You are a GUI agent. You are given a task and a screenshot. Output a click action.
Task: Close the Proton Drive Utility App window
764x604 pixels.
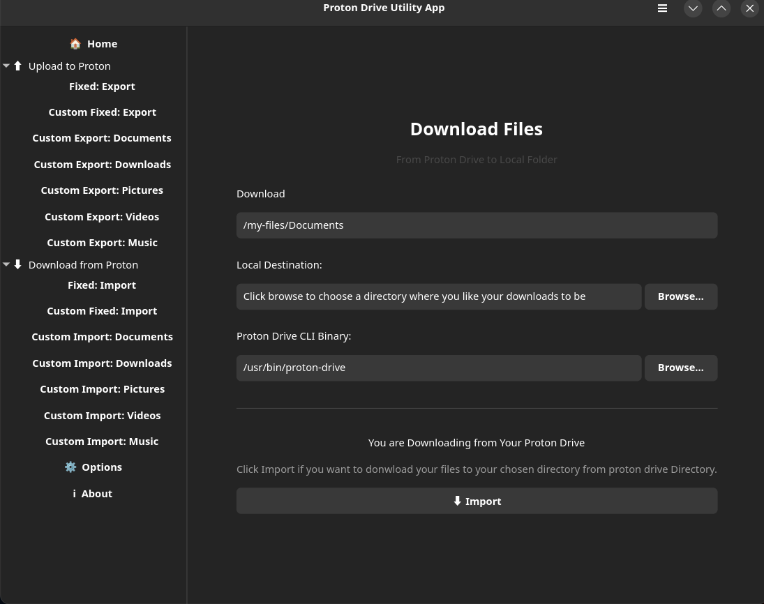(749, 8)
